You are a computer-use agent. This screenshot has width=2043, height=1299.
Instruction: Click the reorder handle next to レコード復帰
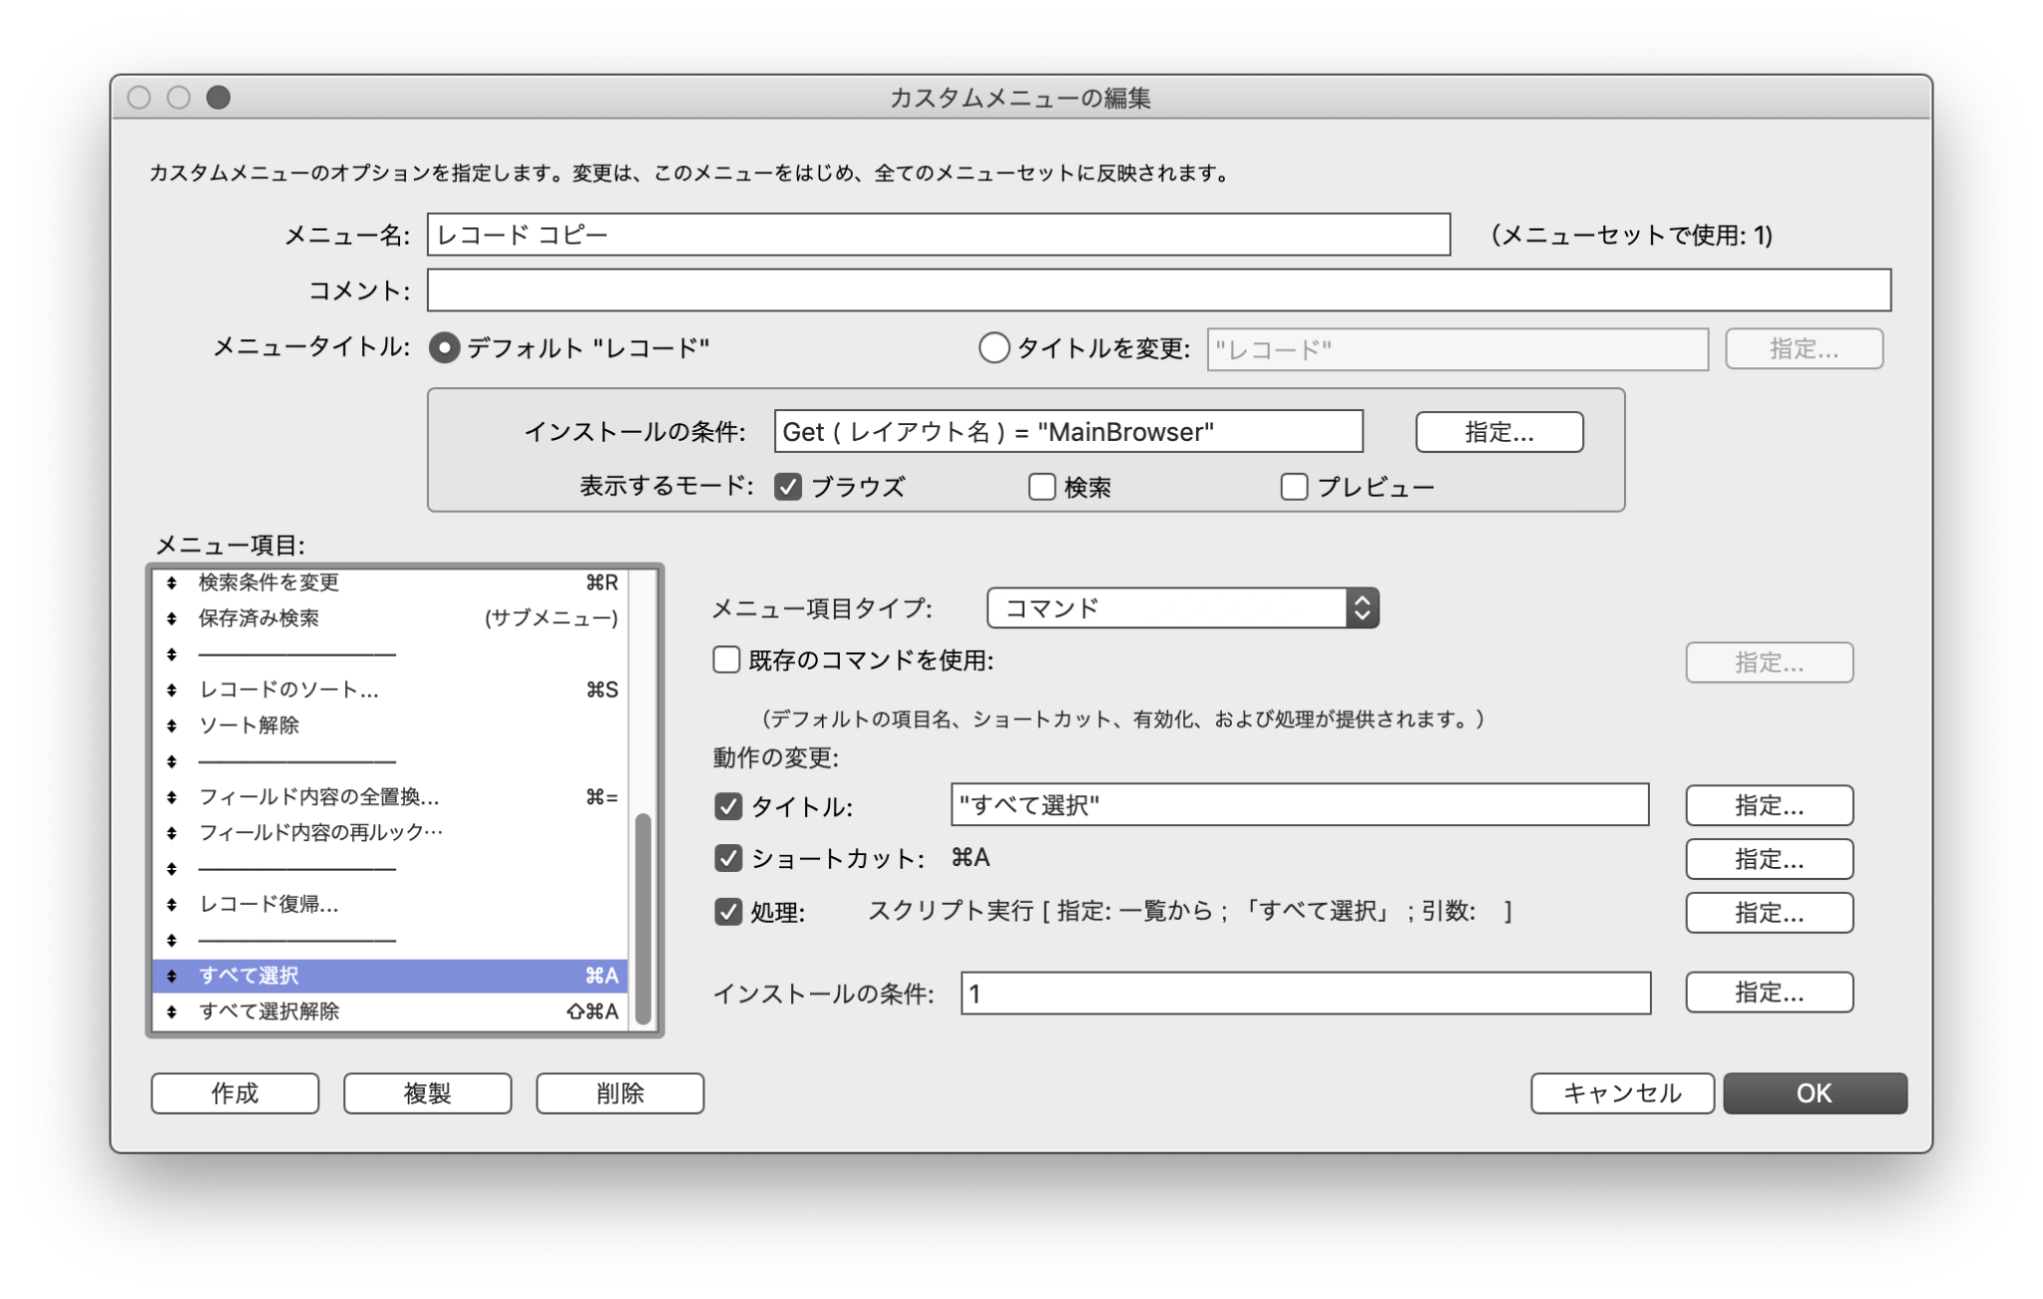tap(170, 906)
